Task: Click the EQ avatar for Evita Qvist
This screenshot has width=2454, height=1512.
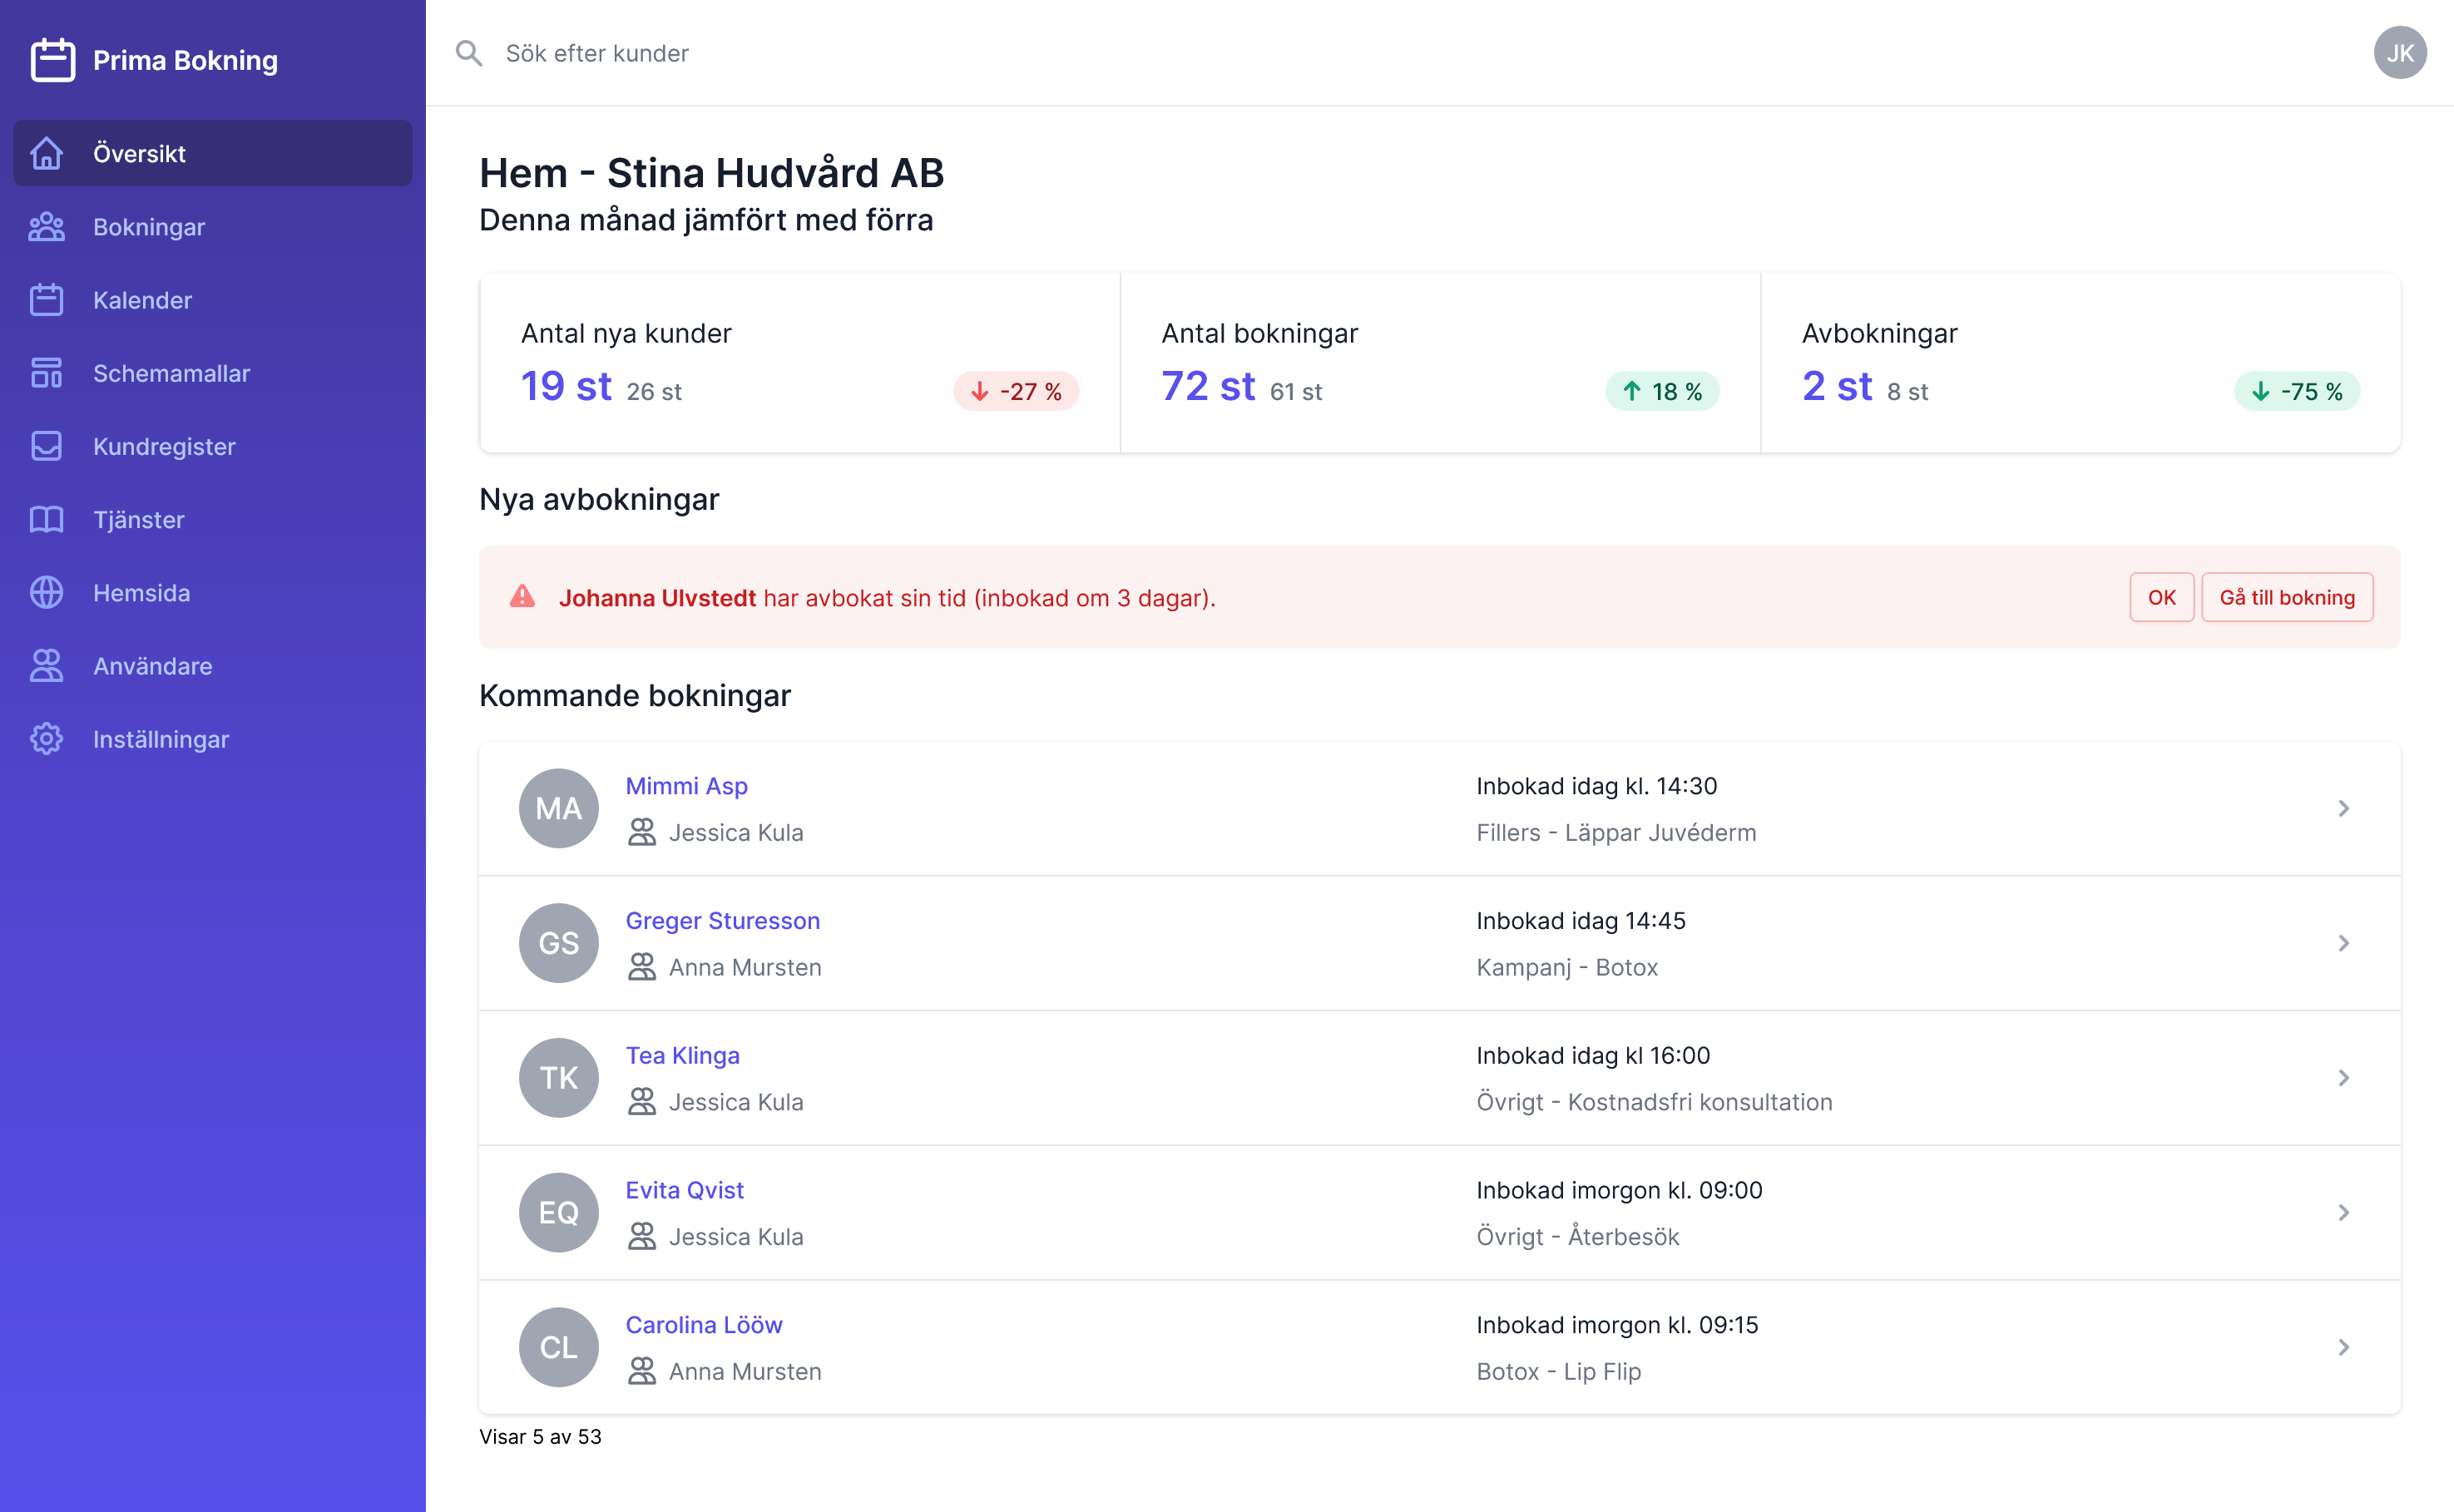Action: point(559,1212)
